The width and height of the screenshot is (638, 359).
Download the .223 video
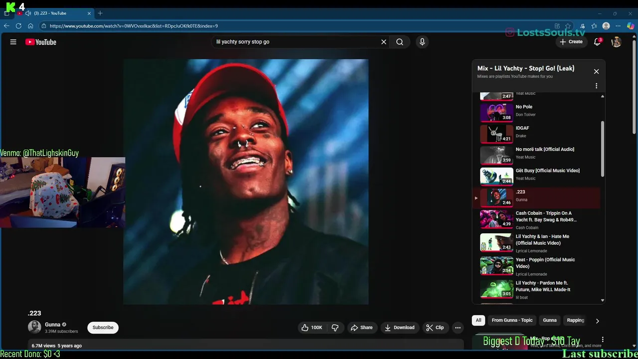pyautogui.click(x=400, y=328)
